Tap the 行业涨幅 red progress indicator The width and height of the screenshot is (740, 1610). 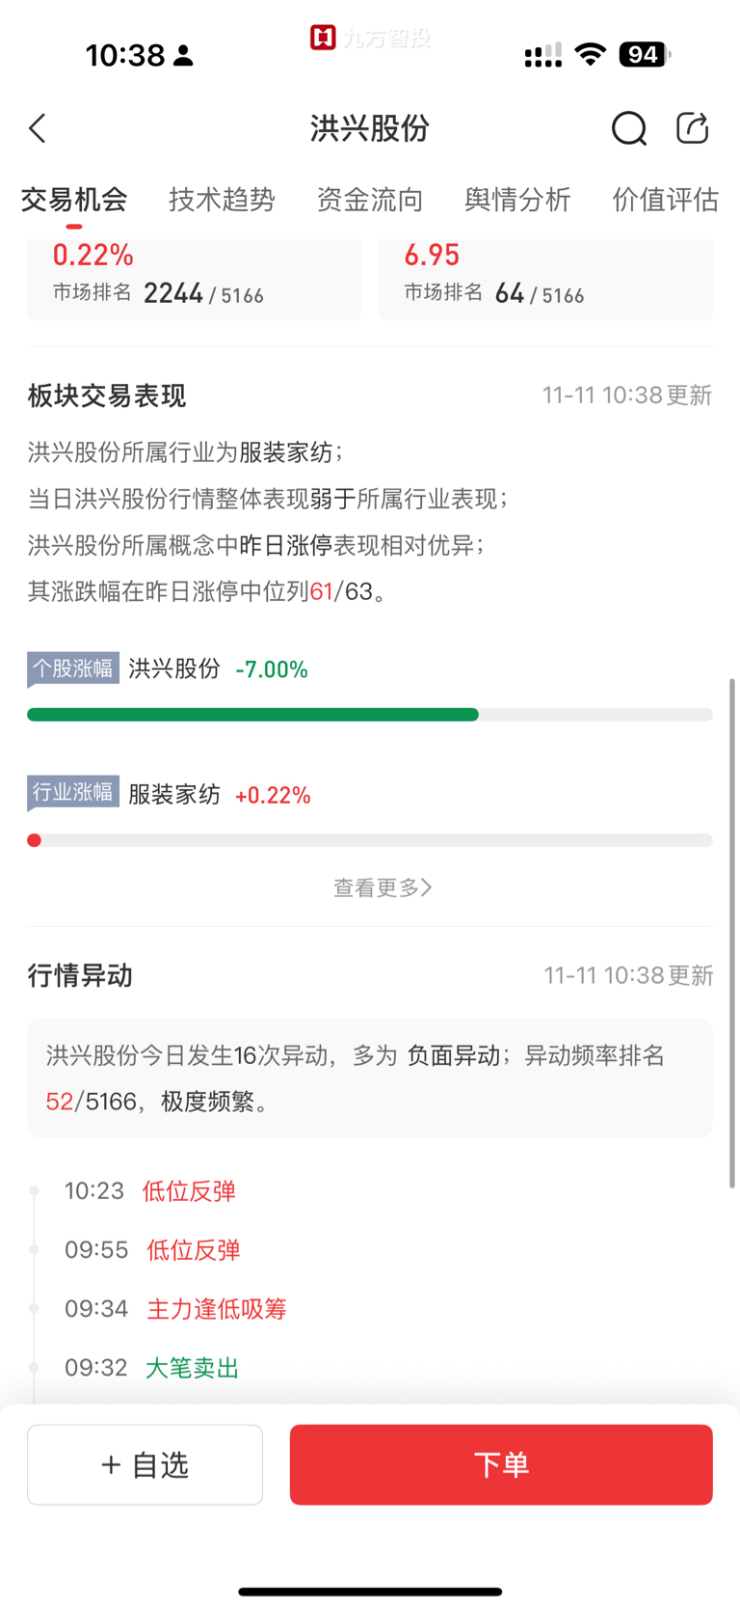[35, 840]
